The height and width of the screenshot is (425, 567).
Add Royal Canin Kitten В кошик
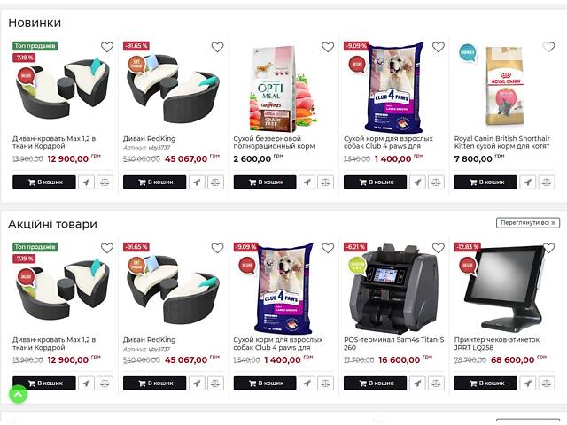click(485, 182)
